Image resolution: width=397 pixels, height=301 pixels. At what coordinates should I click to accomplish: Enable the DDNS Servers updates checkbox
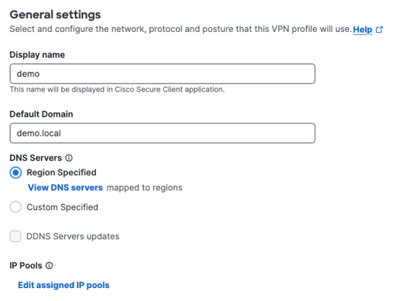click(15, 236)
